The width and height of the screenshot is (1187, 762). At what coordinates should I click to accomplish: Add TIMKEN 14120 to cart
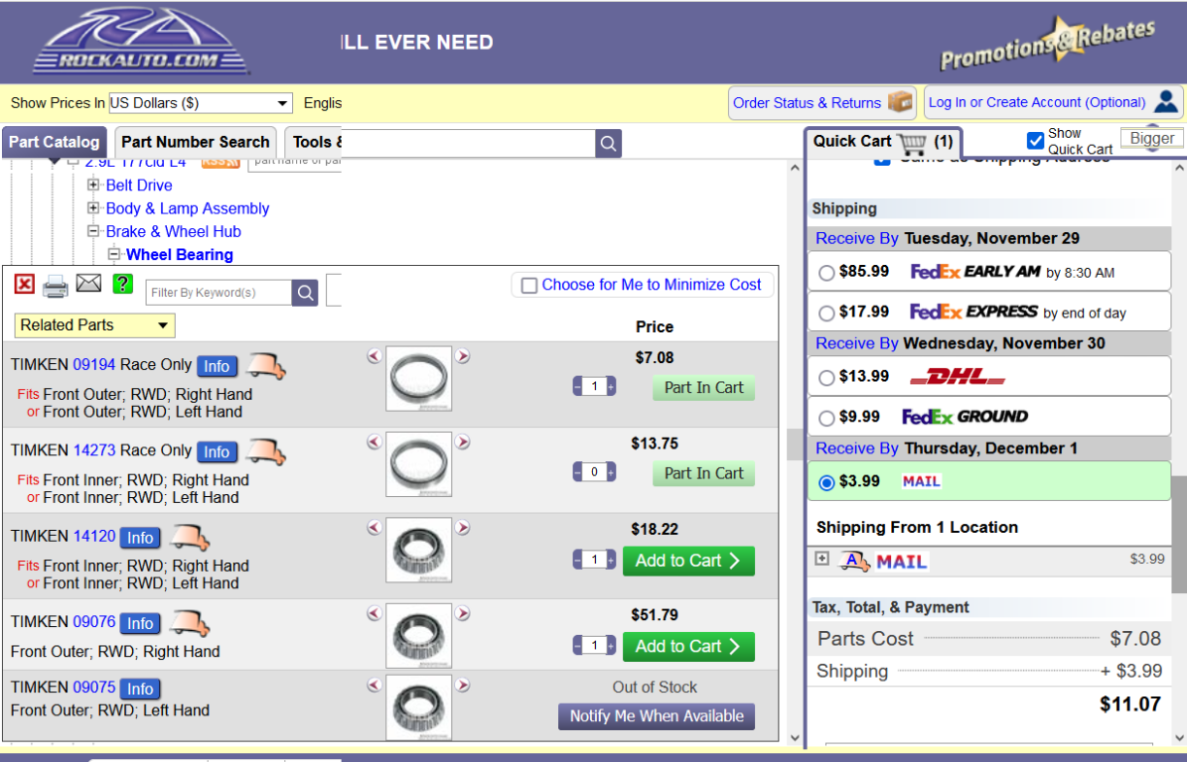click(687, 561)
